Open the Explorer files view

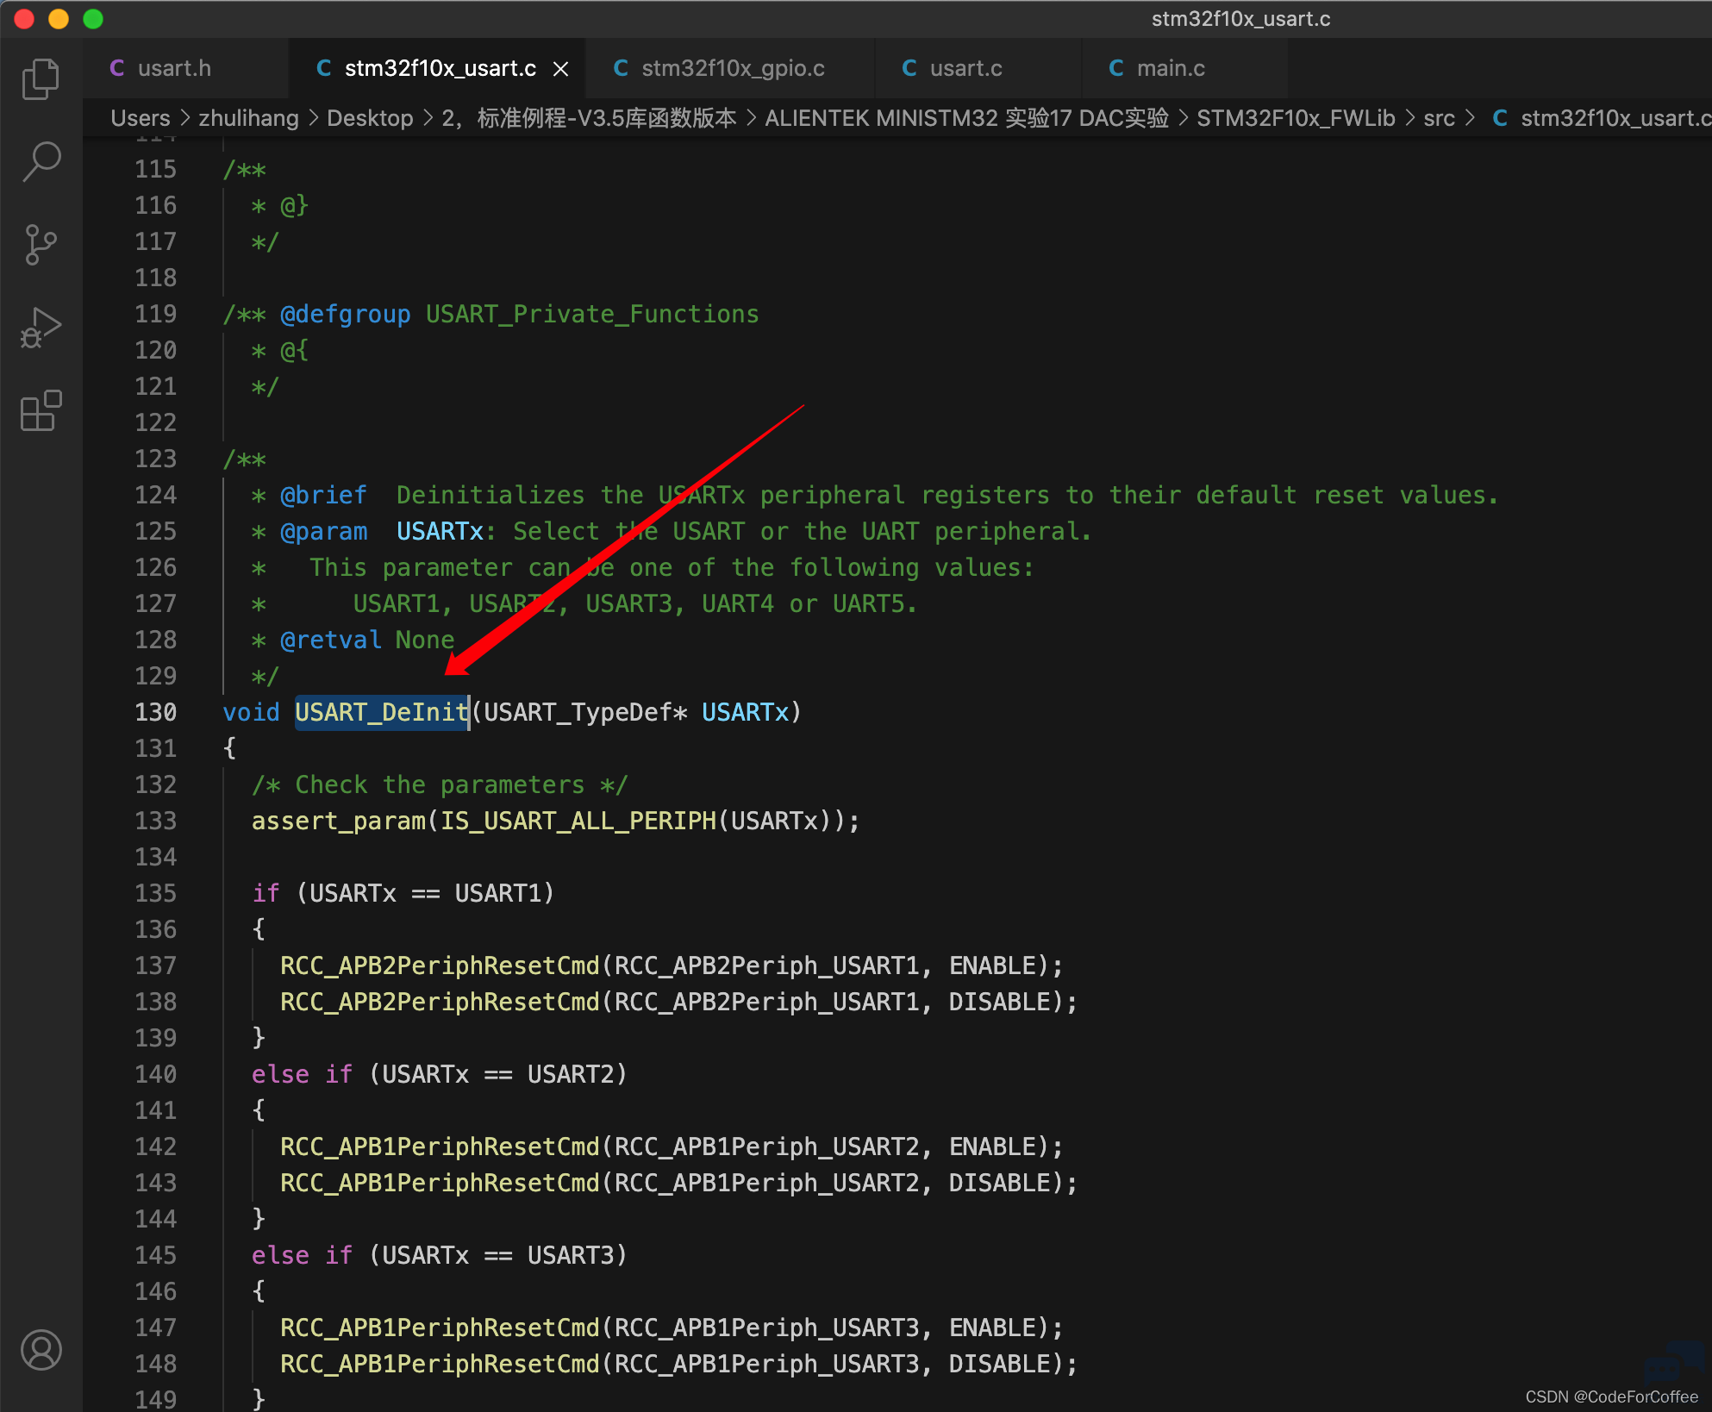(41, 79)
